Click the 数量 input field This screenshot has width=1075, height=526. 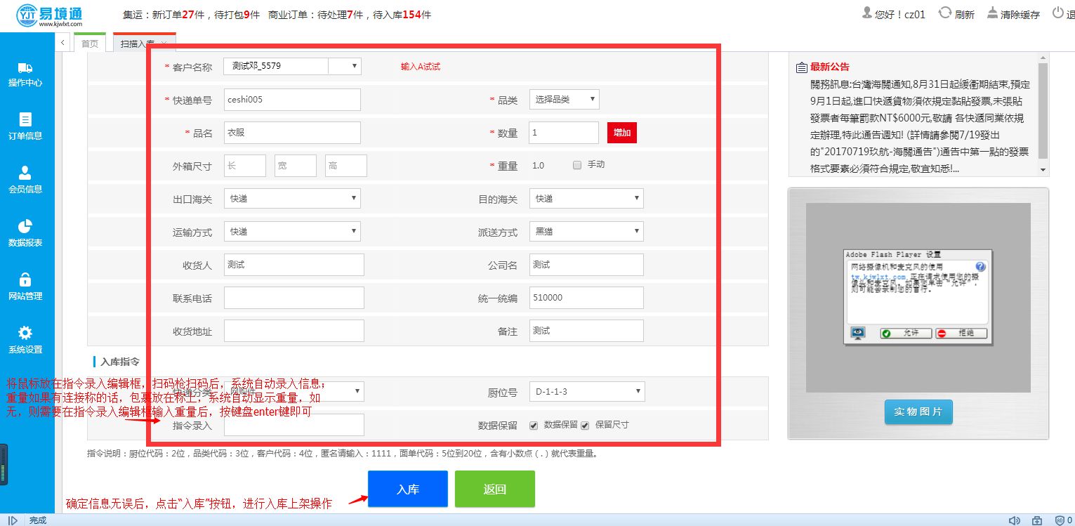click(x=564, y=133)
